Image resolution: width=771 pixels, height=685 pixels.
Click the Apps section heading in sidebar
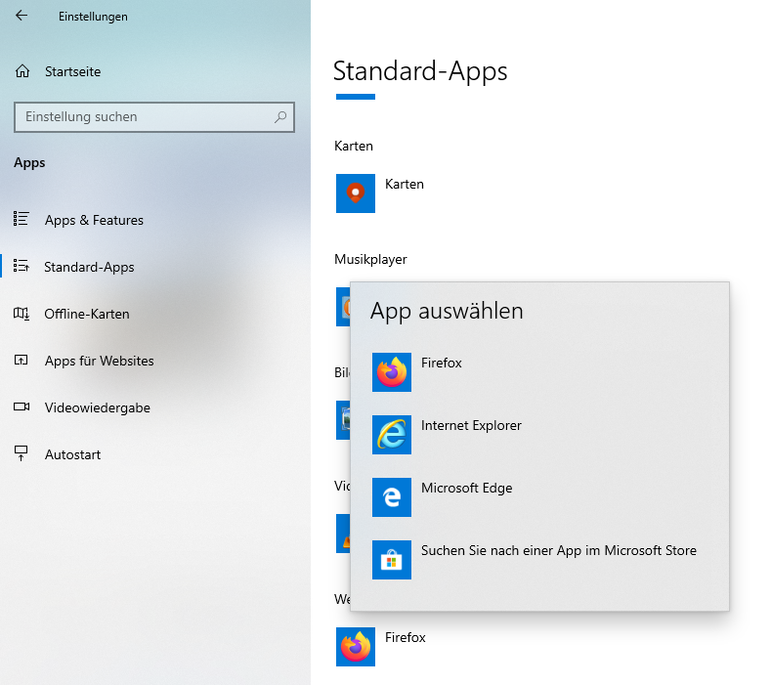click(29, 163)
